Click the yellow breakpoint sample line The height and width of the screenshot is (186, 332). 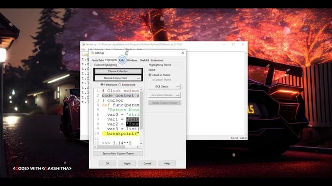click(x=120, y=133)
